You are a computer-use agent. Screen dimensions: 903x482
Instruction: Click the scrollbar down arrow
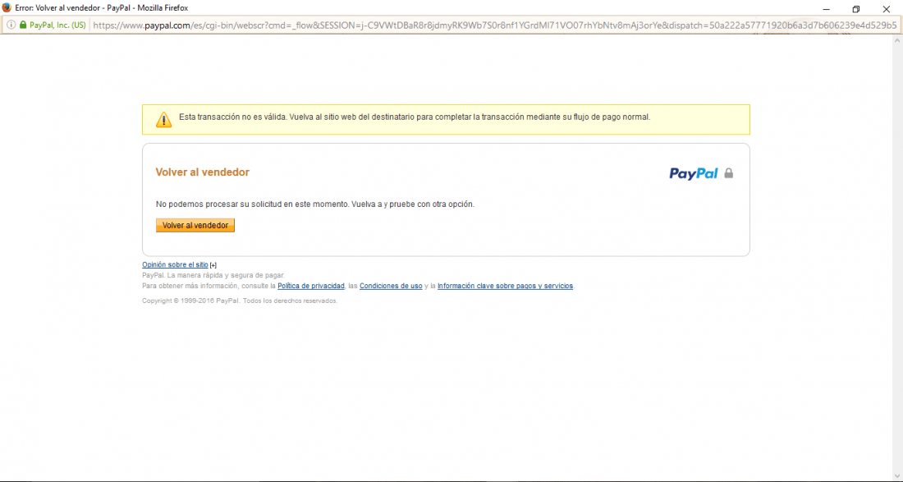(x=897, y=475)
